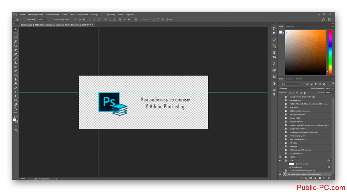Open the Фильтр menu
Viewport: 347px width, 192px height.
tap(94, 15)
